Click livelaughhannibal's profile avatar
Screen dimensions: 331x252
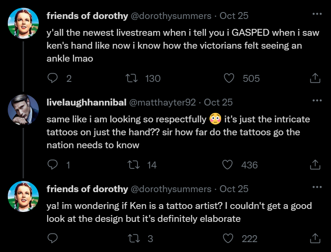coord(23,109)
